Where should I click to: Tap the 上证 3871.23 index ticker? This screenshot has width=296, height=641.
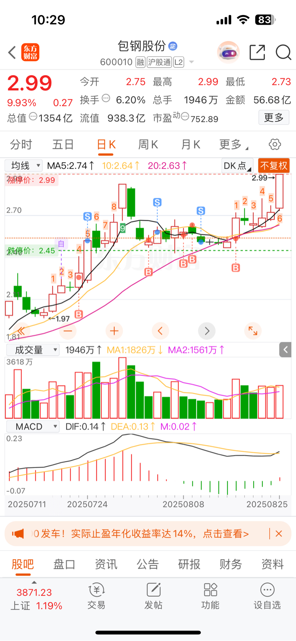35,599
